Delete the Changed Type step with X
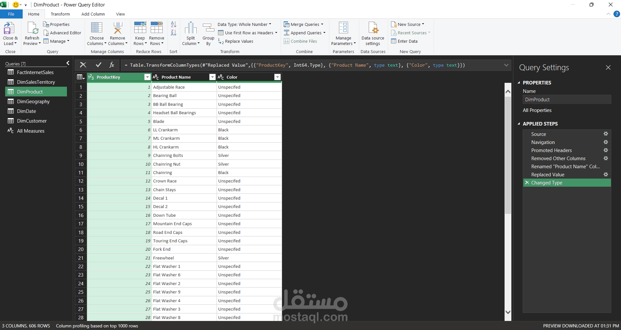The image size is (621, 330). (x=527, y=182)
